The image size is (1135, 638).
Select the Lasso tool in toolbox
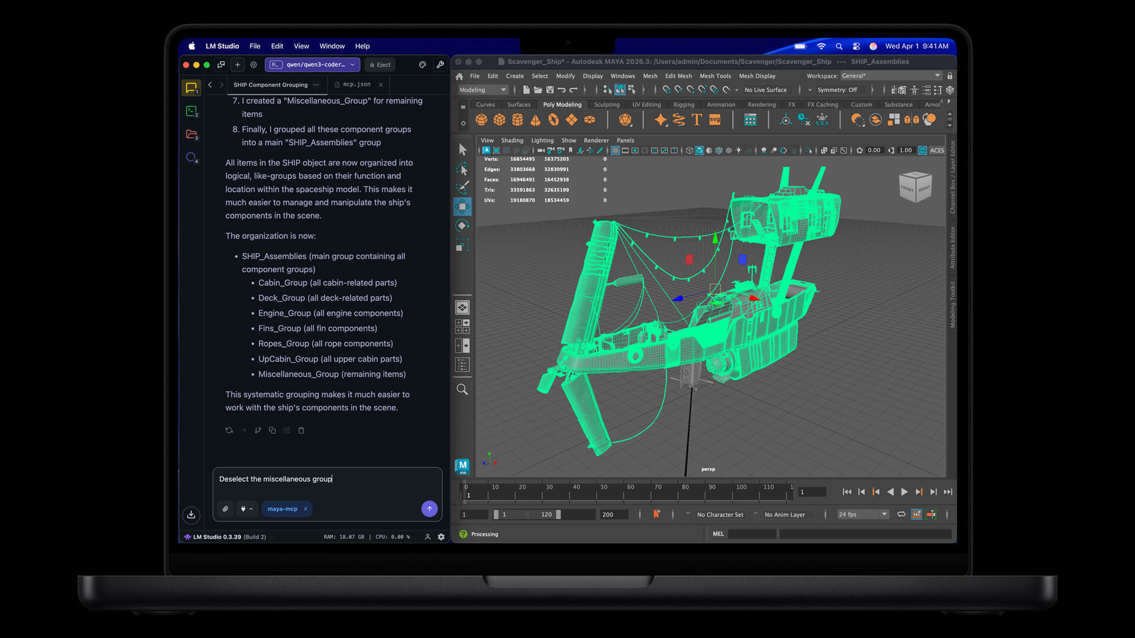coord(462,170)
